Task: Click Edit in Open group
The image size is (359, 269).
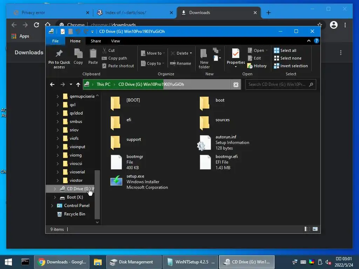Action: tap(255, 58)
